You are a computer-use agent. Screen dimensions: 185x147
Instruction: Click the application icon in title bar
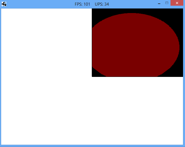[x=4, y=4]
